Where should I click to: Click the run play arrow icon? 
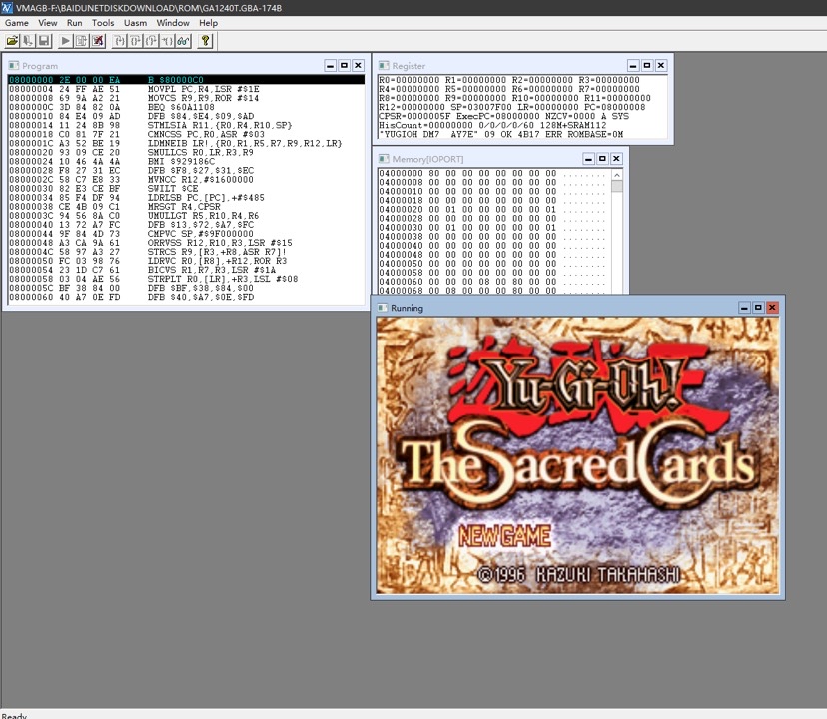pyautogui.click(x=65, y=41)
